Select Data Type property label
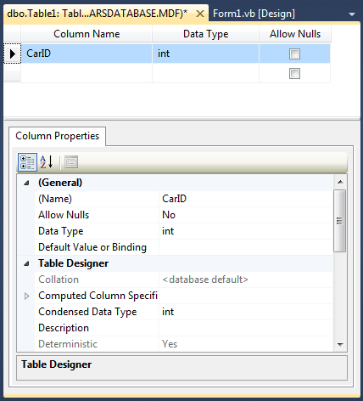 61,231
